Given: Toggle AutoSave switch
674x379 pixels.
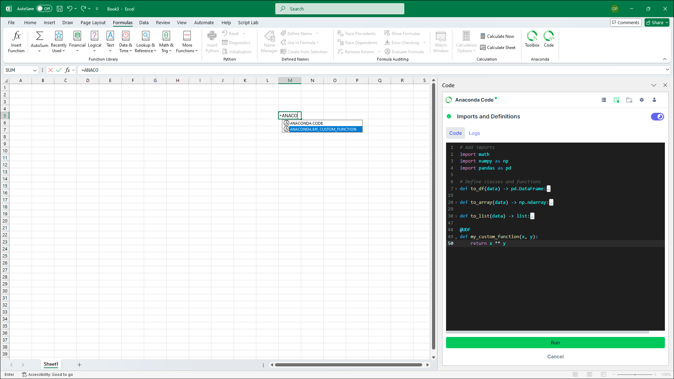Looking at the screenshot, I should point(45,9).
